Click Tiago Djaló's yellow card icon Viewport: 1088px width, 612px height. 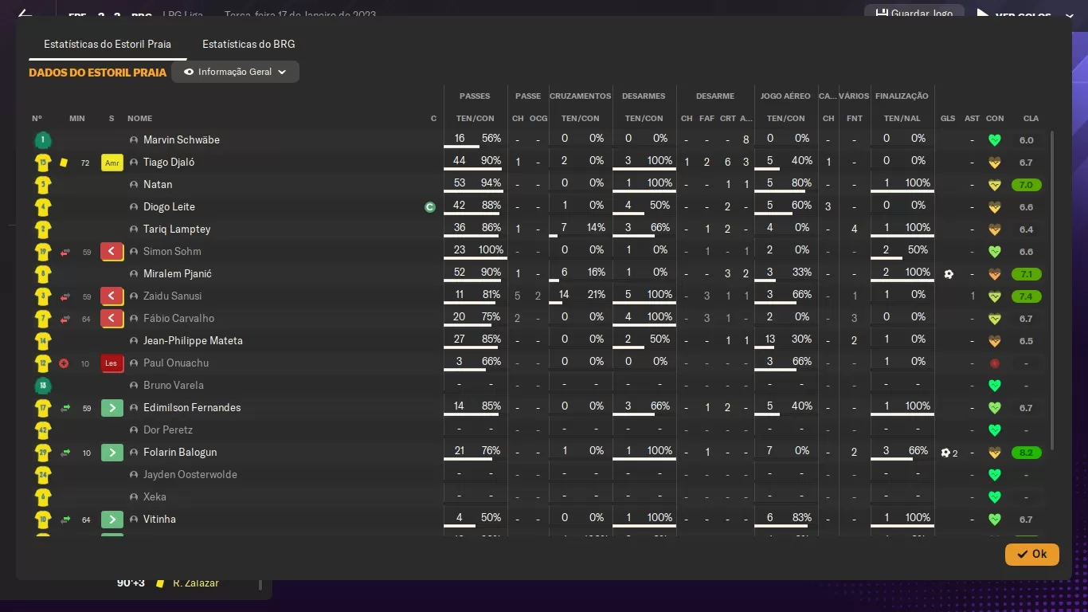click(x=64, y=163)
